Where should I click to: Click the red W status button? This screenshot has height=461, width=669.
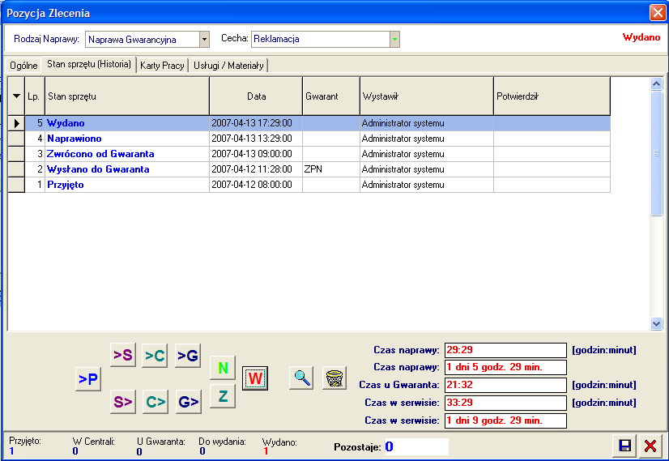tap(255, 378)
